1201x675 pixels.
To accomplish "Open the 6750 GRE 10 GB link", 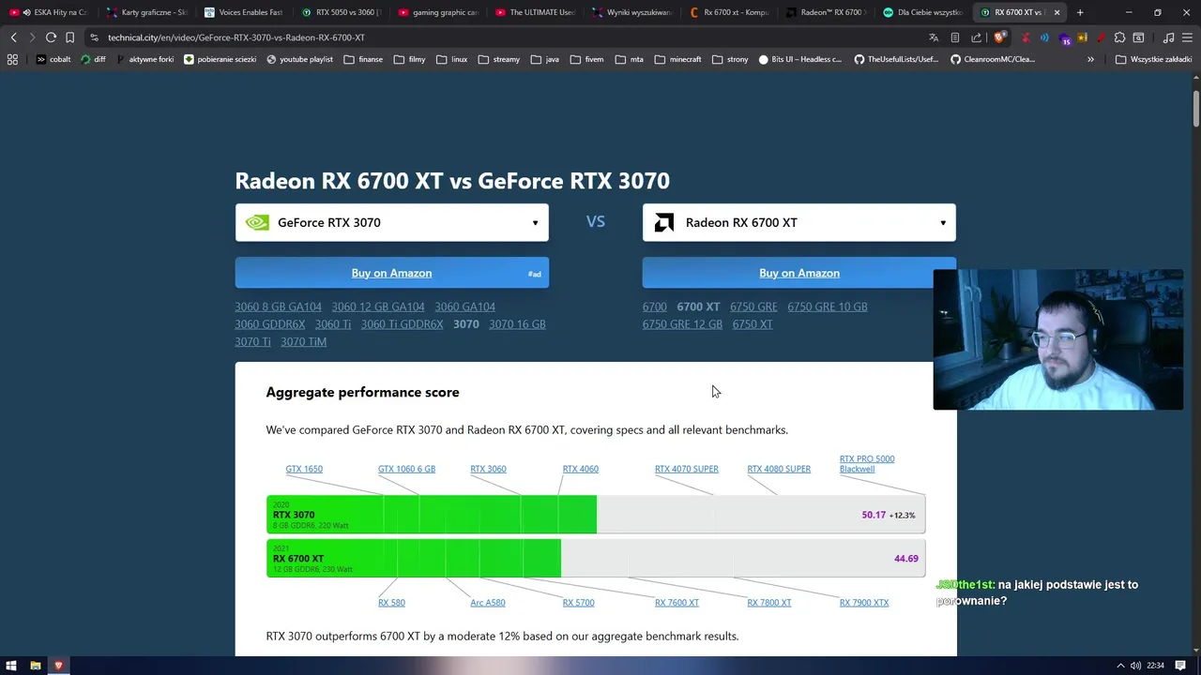I will (x=828, y=307).
